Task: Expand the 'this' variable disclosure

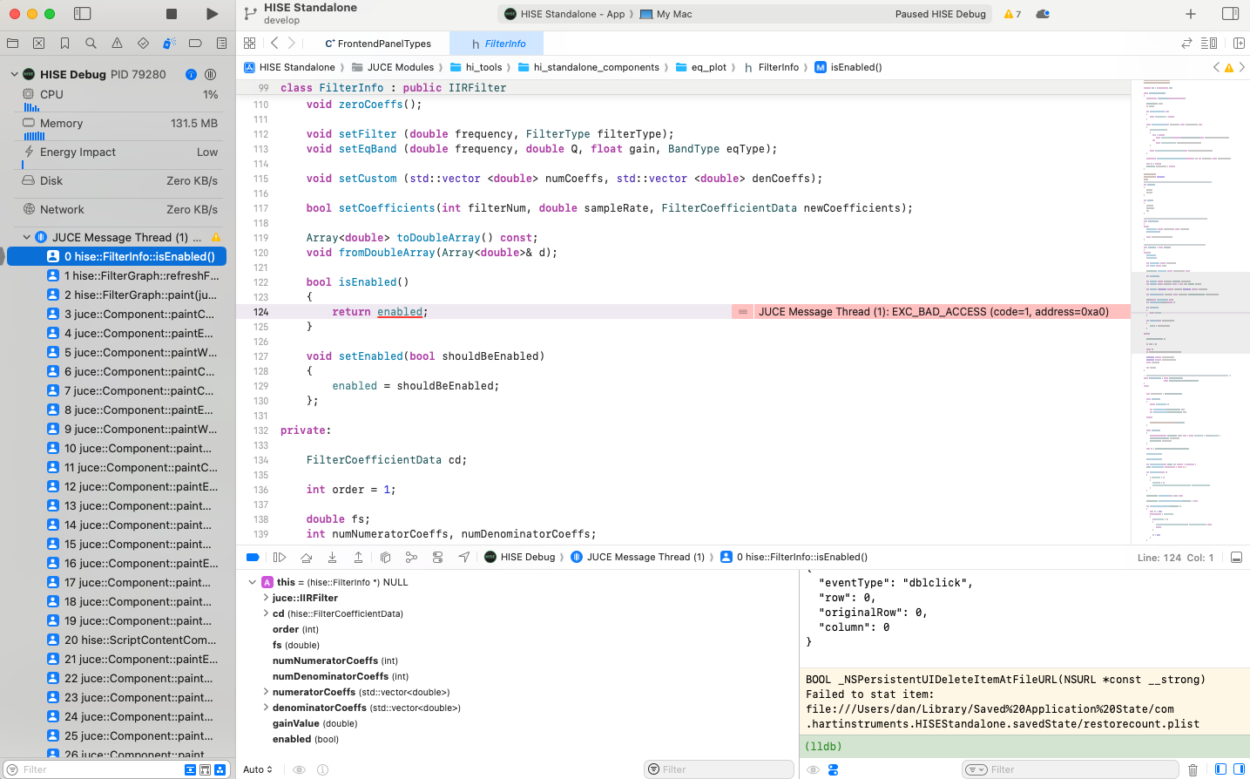Action: tap(253, 582)
